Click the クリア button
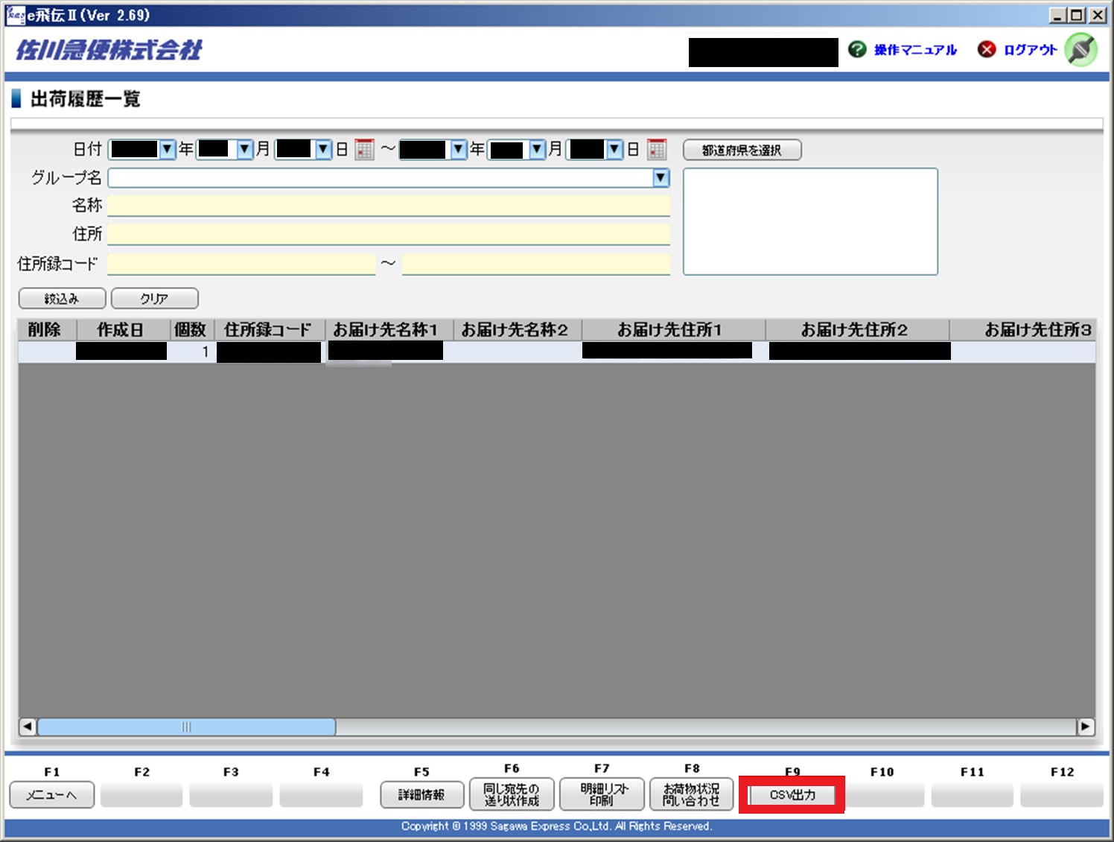 [x=154, y=298]
